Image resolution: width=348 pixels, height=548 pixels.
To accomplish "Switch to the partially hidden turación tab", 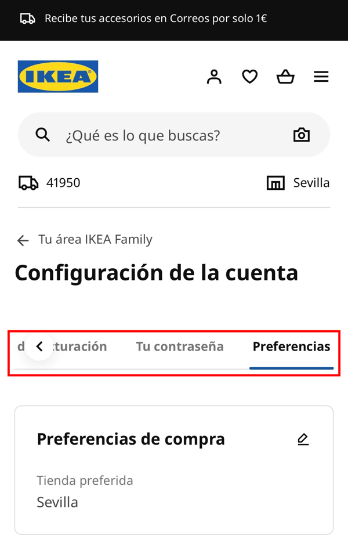I will (79, 347).
